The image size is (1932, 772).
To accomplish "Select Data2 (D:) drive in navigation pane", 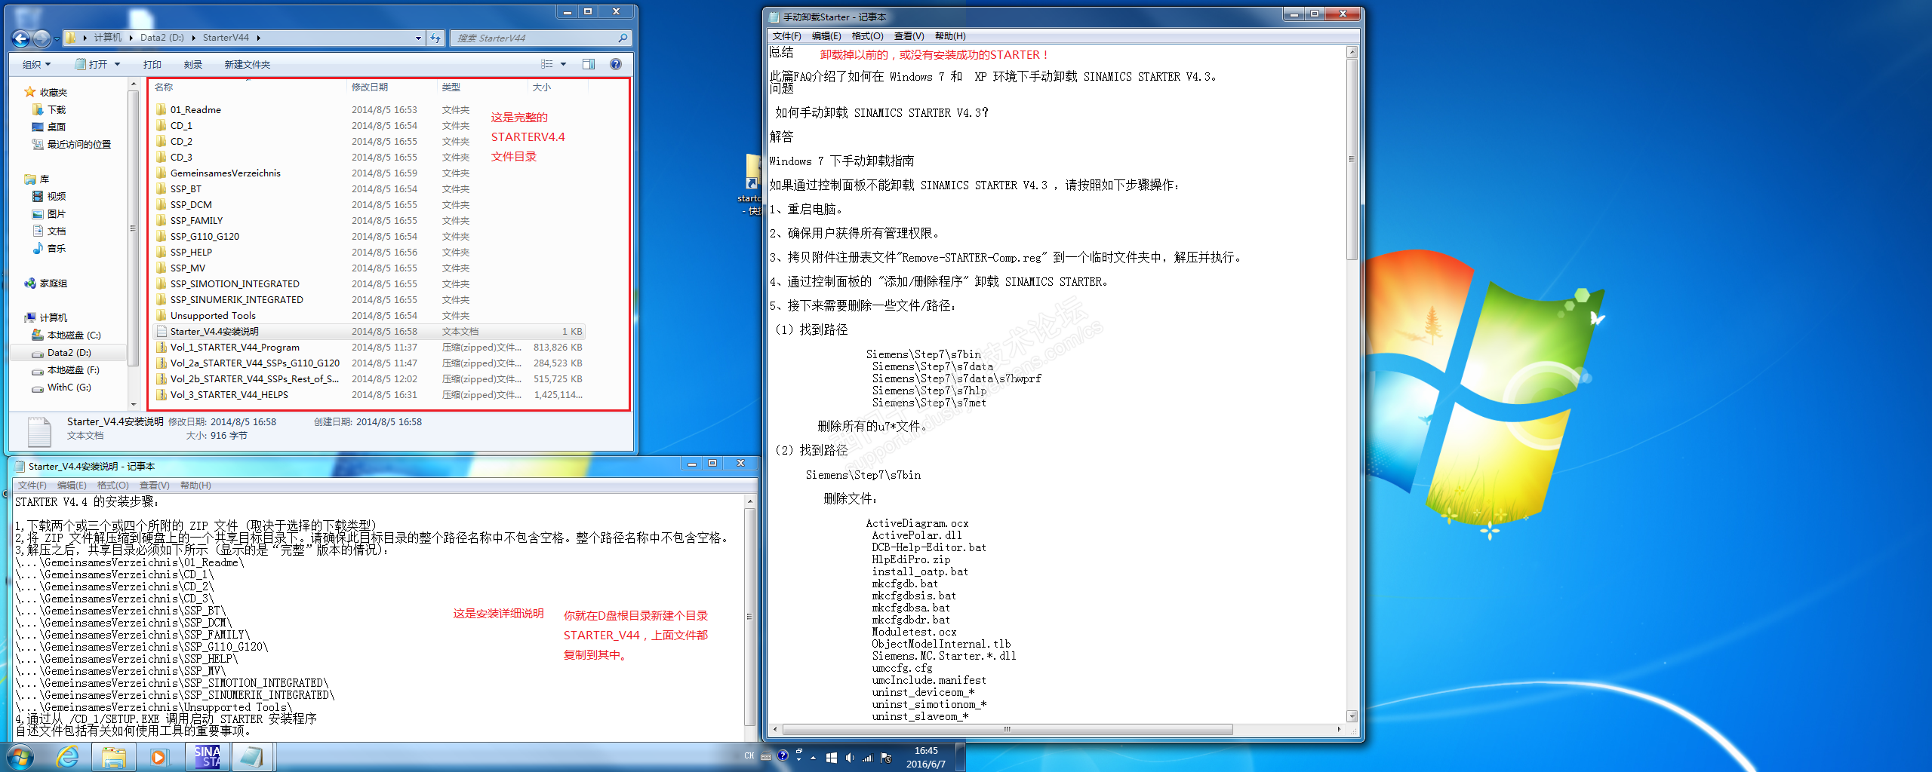I will point(69,352).
